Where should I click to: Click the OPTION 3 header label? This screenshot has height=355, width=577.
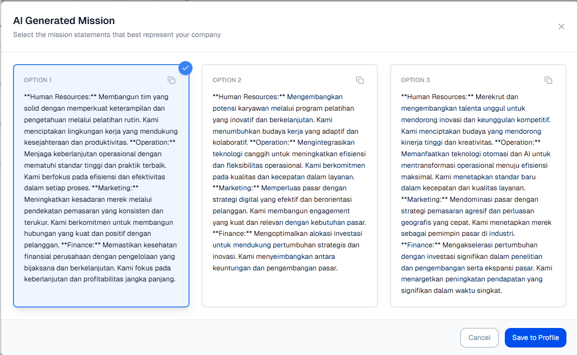coord(416,80)
